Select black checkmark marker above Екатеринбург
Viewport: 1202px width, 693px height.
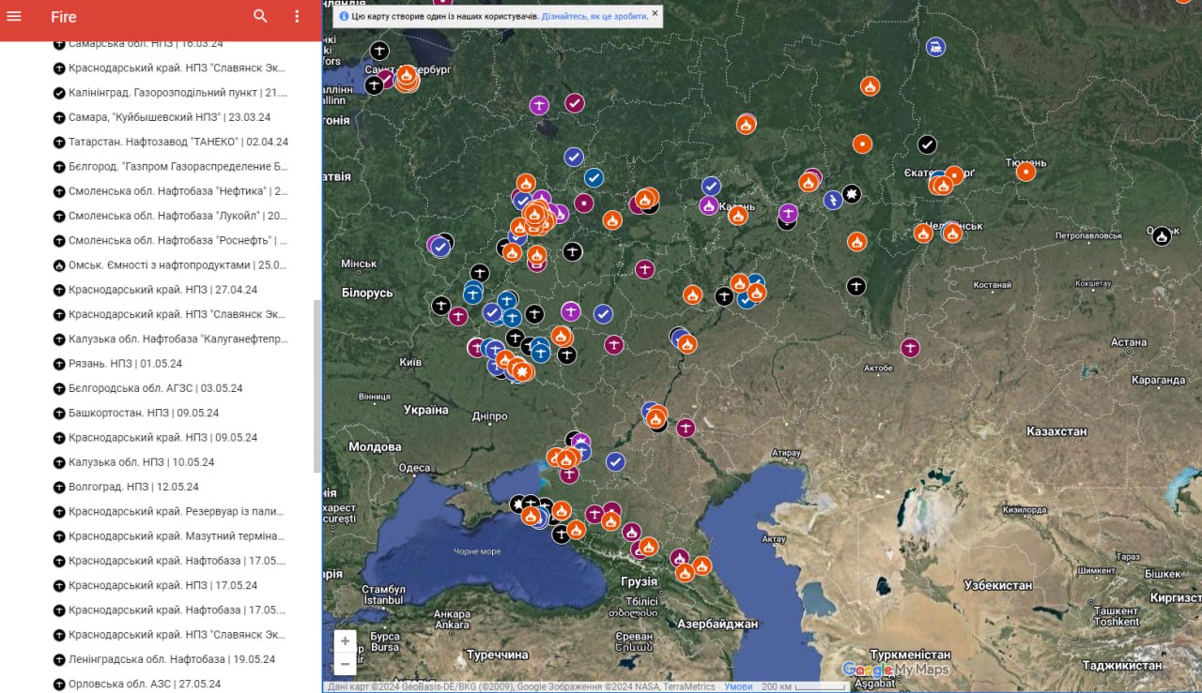coord(927,144)
